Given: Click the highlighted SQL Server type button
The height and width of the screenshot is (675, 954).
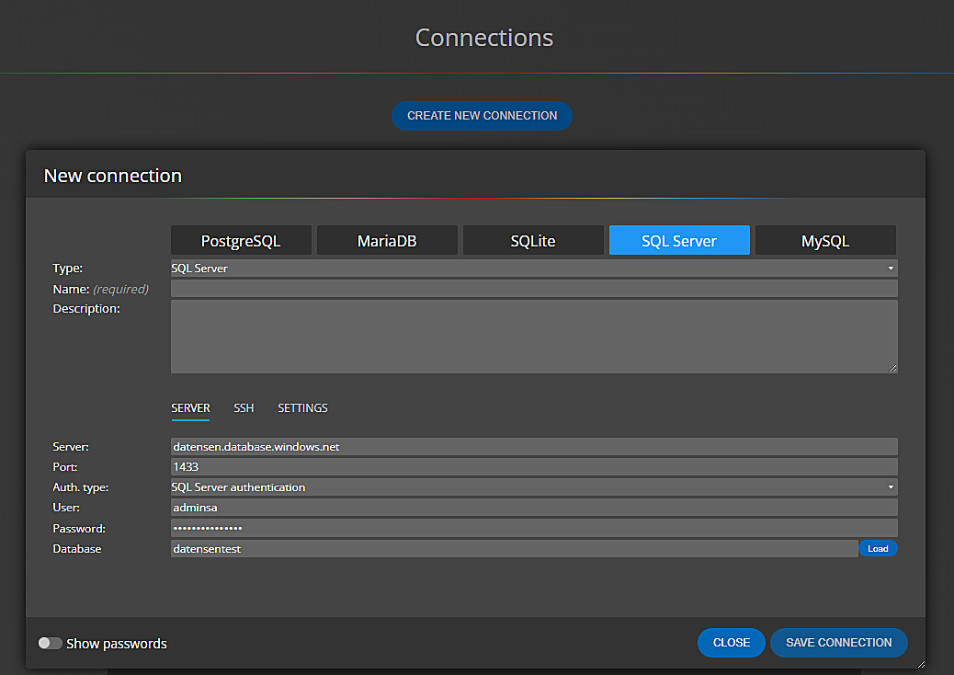Looking at the screenshot, I should [679, 240].
